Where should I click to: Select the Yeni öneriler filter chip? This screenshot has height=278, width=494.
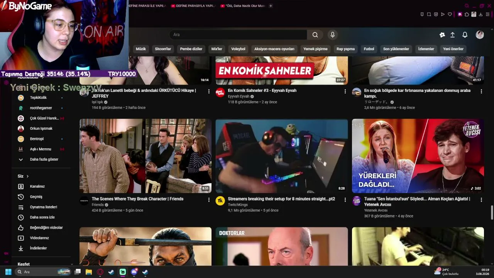point(453,49)
